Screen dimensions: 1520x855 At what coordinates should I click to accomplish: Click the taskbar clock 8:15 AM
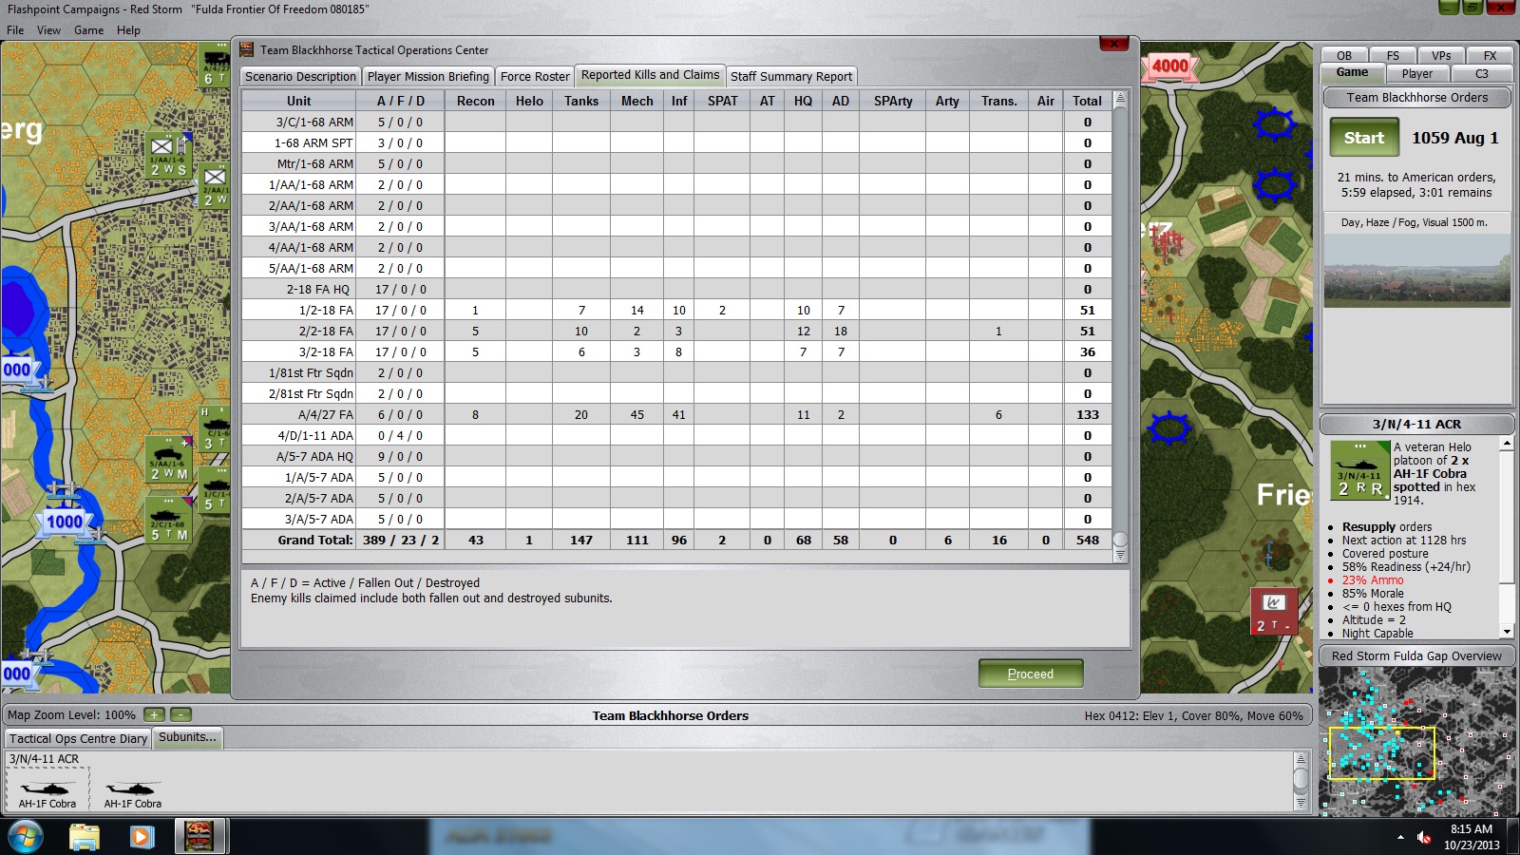[x=1472, y=829]
